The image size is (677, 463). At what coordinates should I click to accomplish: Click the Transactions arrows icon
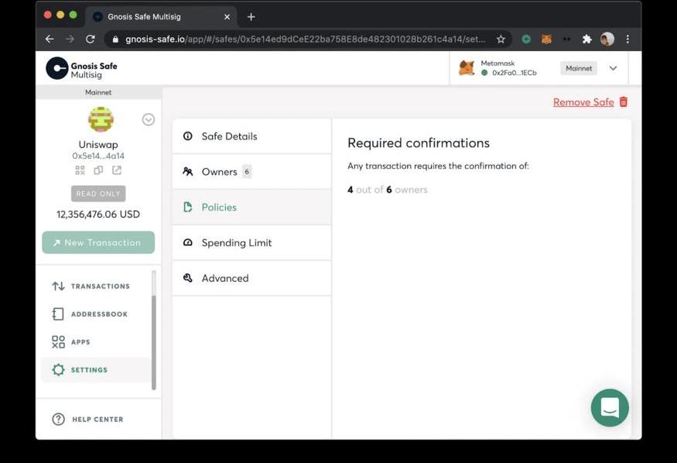click(x=58, y=286)
